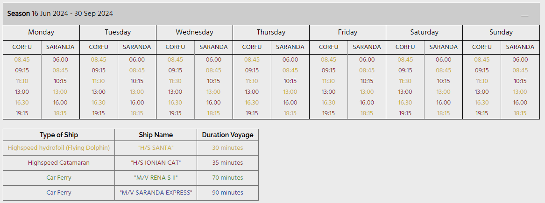Click the Highspeed hydrofoil (Flying Dolphin) ship type

59,148
